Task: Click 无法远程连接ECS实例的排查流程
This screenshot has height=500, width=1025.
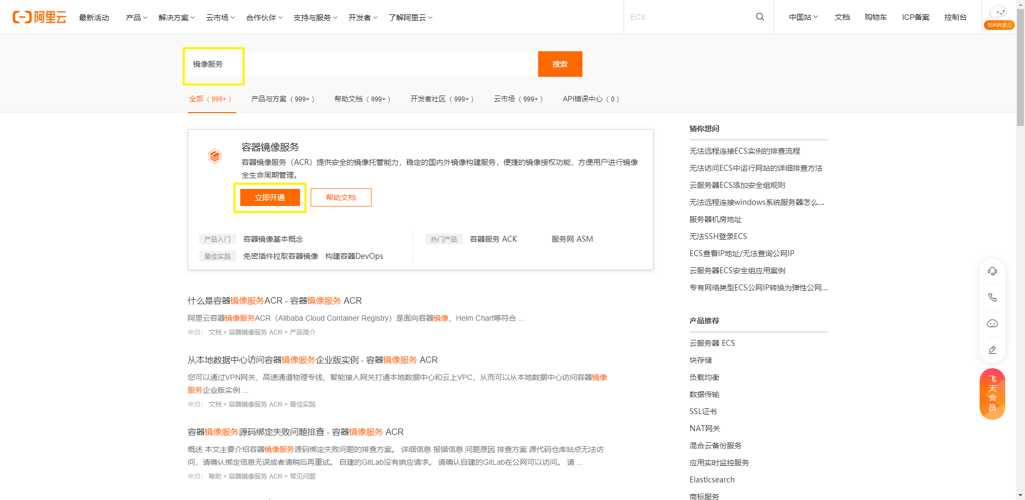Action: [745, 151]
